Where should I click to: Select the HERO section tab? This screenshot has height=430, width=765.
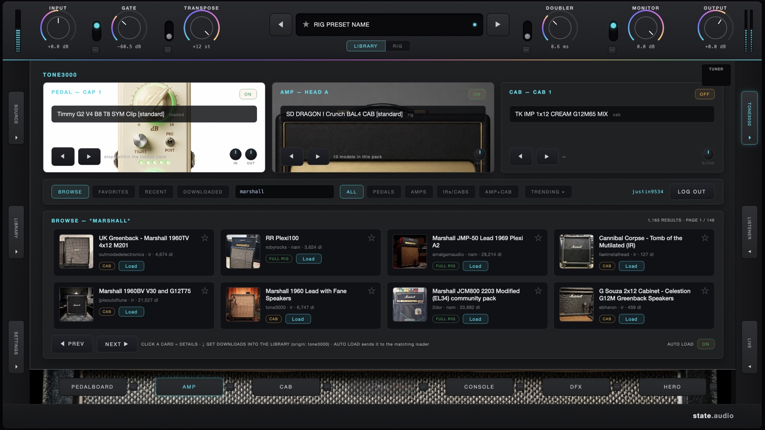(x=672, y=387)
